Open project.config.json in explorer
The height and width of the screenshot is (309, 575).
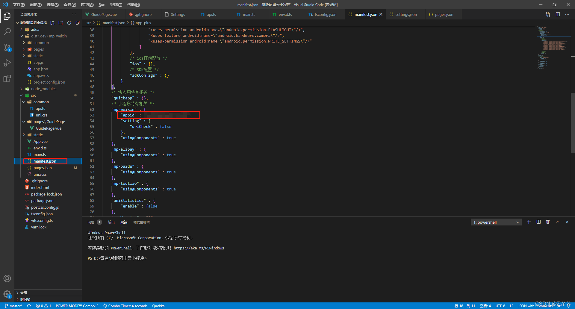tap(49, 82)
